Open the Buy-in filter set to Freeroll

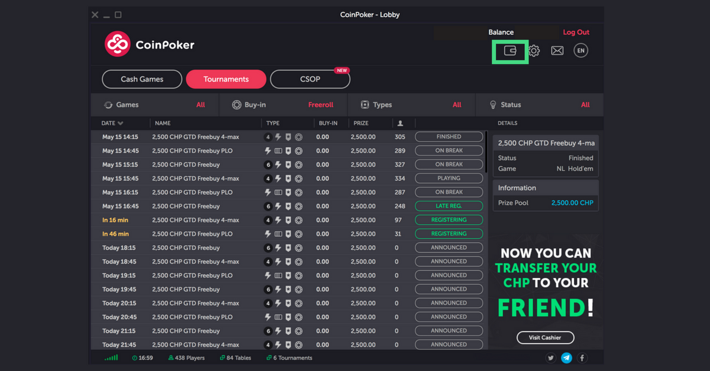click(321, 105)
